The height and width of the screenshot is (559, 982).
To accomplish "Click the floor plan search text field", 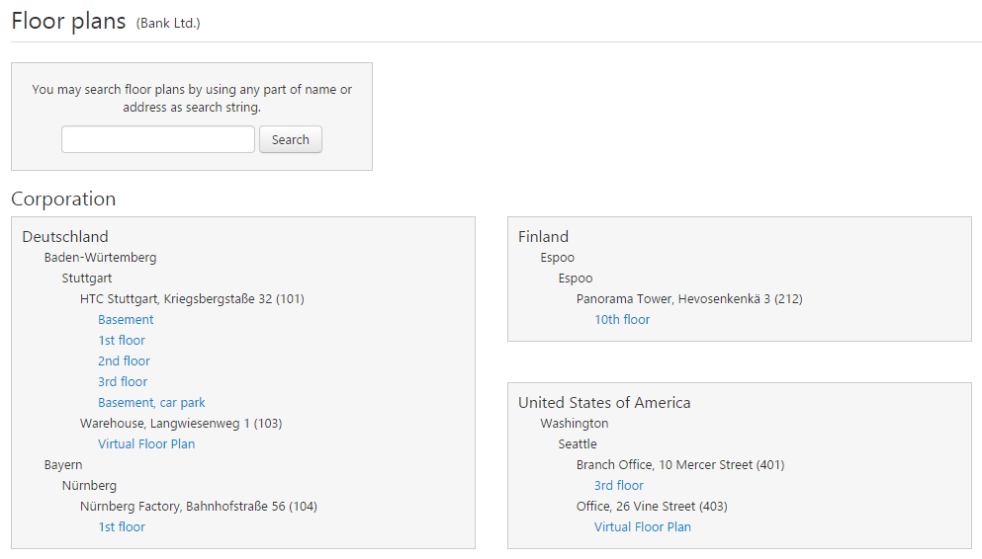I will (x=157, y=139).
